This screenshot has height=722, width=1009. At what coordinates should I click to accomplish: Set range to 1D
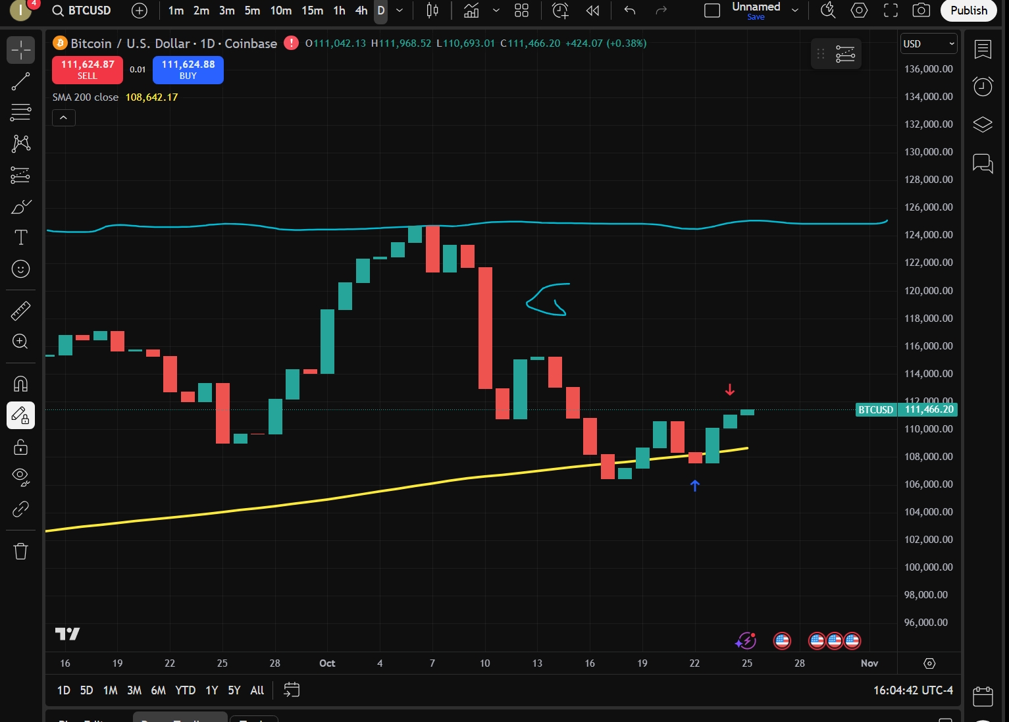click(x=63, y=690)
